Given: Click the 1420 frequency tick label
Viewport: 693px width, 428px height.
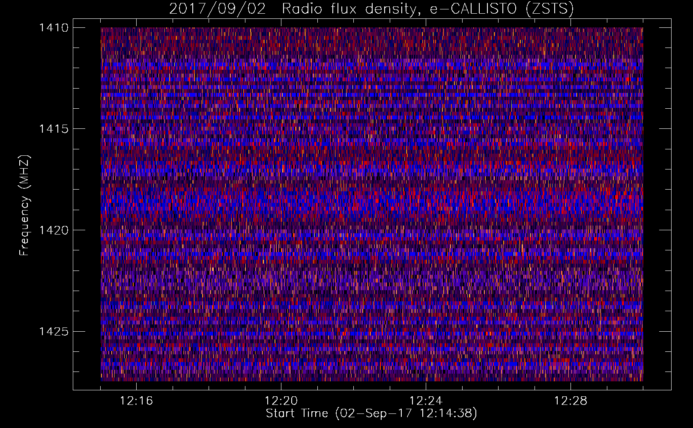Looking at the screenshot, I should [x=54, y=230].
